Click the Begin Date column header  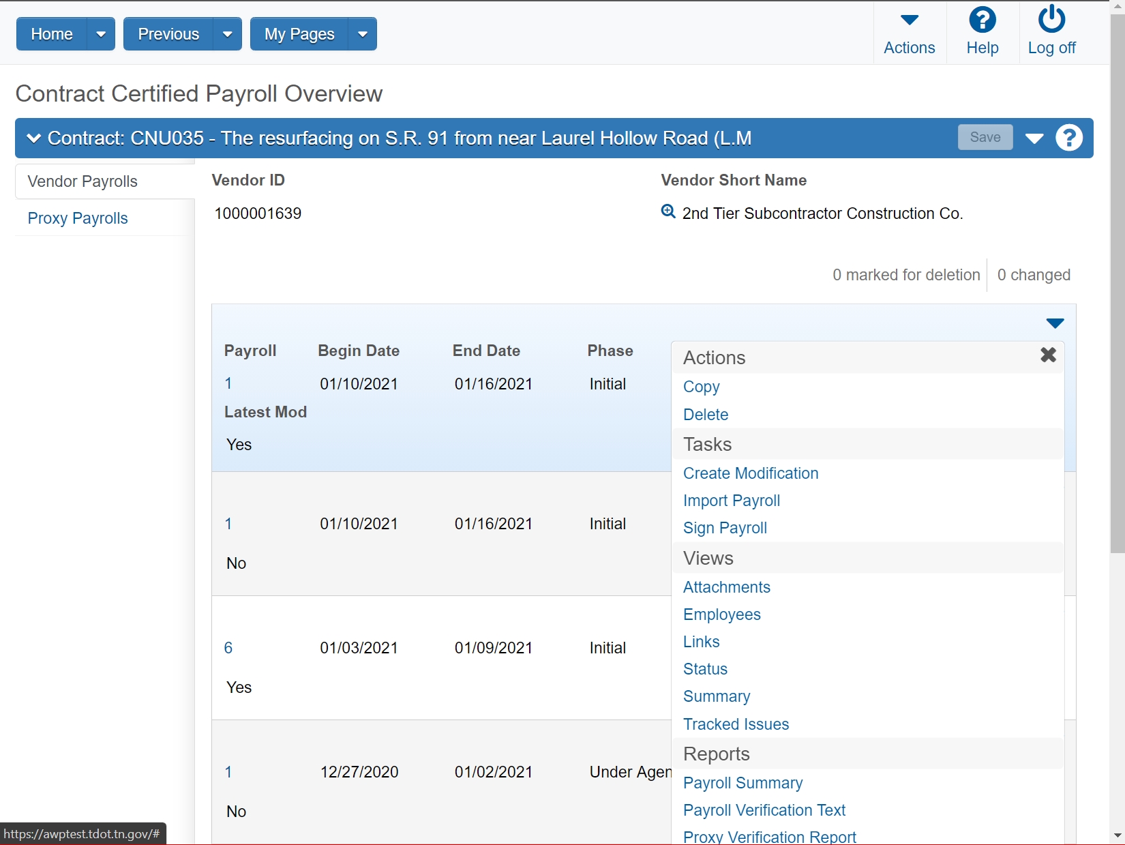point(359,351)
